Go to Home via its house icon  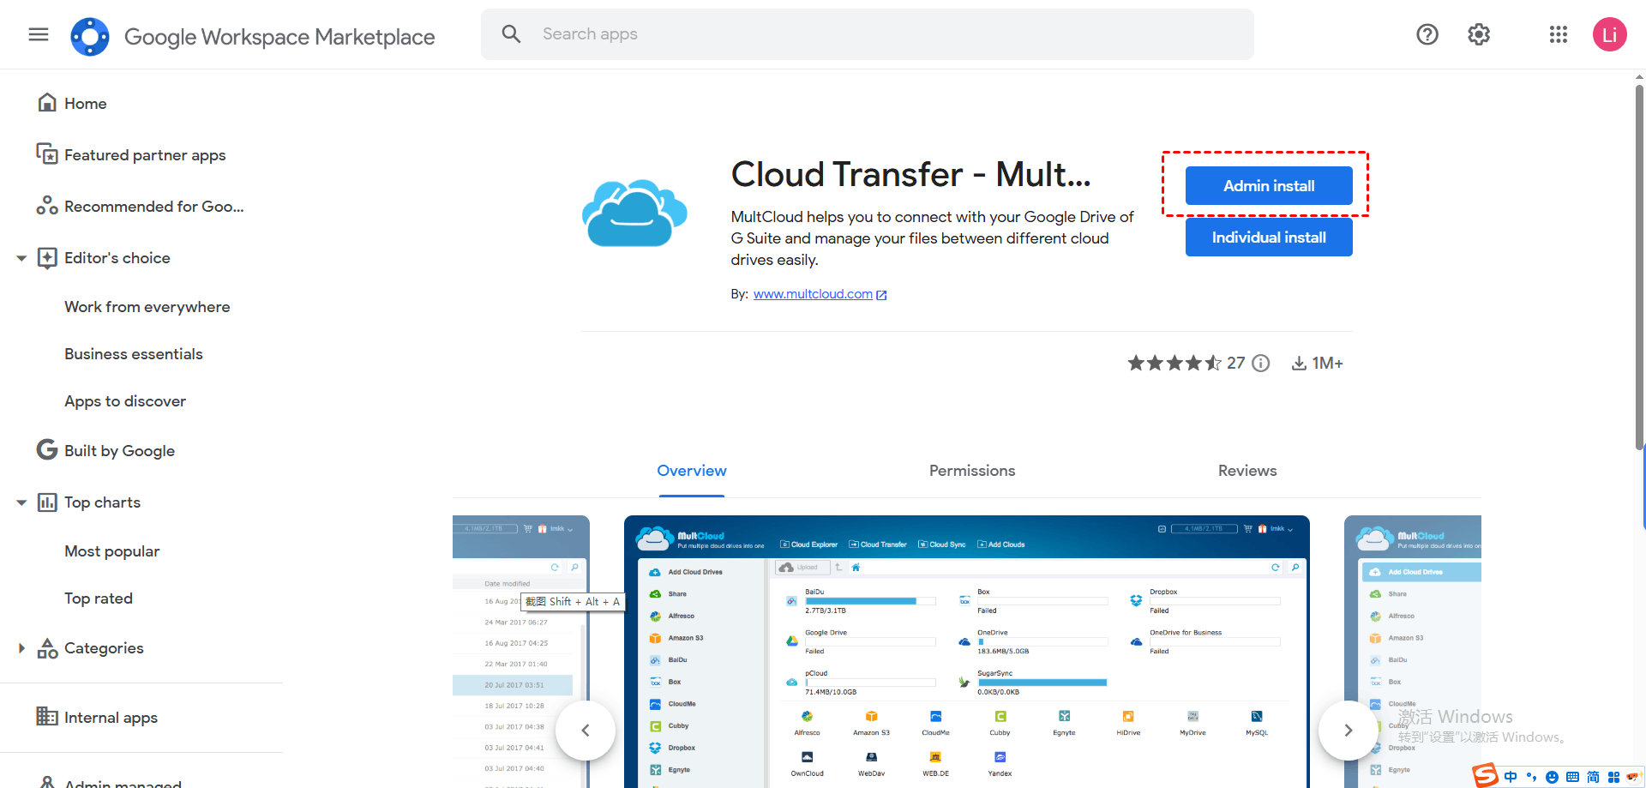[x=47, y=103]
